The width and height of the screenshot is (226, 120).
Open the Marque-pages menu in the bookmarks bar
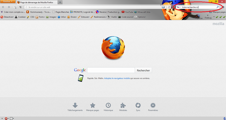coord(218,12)
